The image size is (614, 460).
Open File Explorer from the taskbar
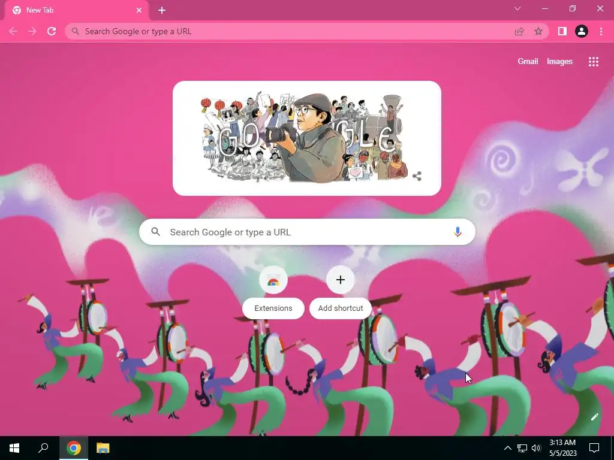[x=103, y=448]
